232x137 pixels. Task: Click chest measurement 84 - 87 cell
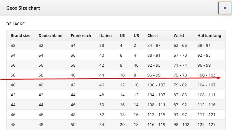154,45
